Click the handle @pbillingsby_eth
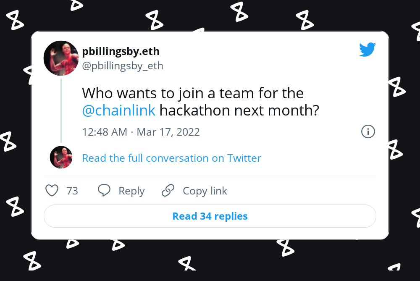Screen dimensions: 420x281 (x=123, y=66)
